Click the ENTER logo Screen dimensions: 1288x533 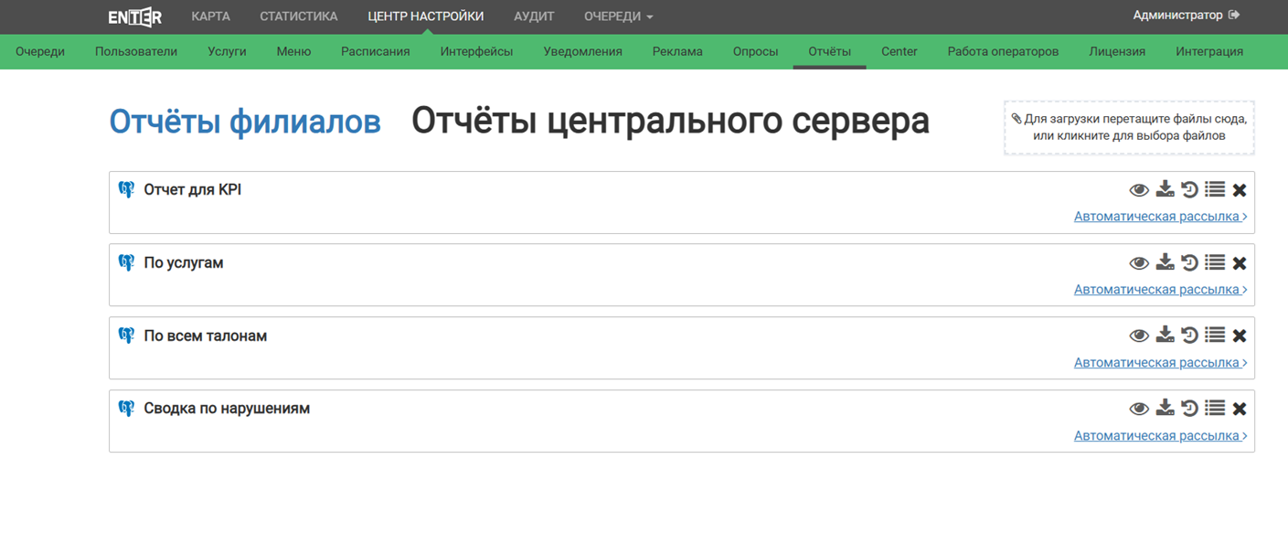[x=135, y=16]
